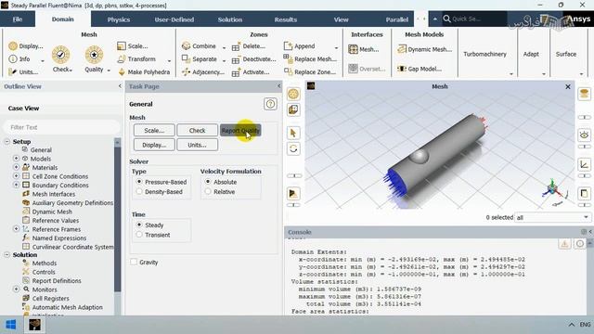Click the Append ribbon item

pyautogui.click(x=299, y=46)
